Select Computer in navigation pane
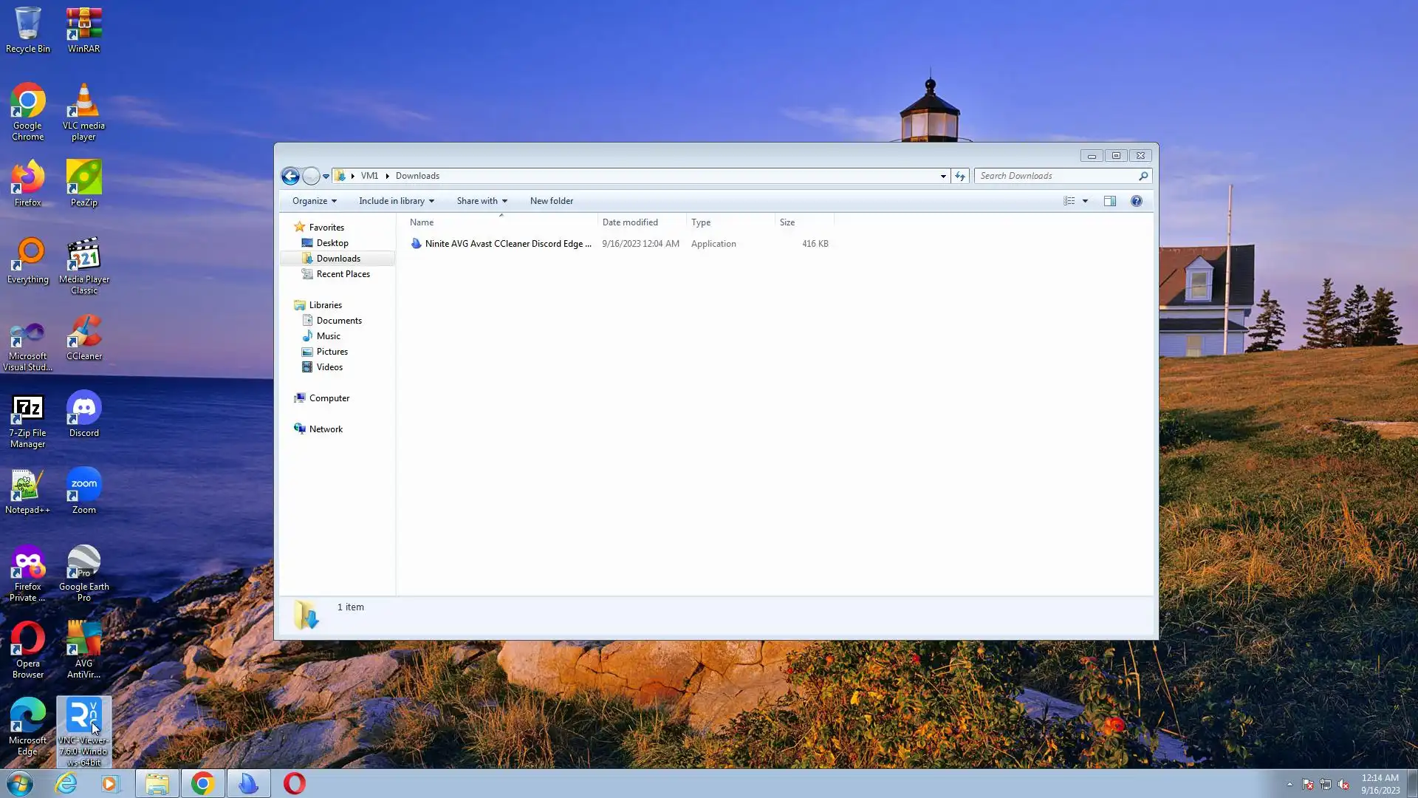This screenshot has width=1418, height=798. coord(329,398)
